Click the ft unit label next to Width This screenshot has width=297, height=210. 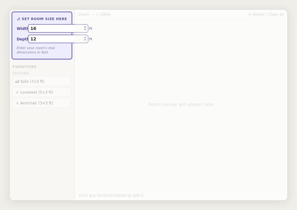pyautogui.click(x=91, y=28)
